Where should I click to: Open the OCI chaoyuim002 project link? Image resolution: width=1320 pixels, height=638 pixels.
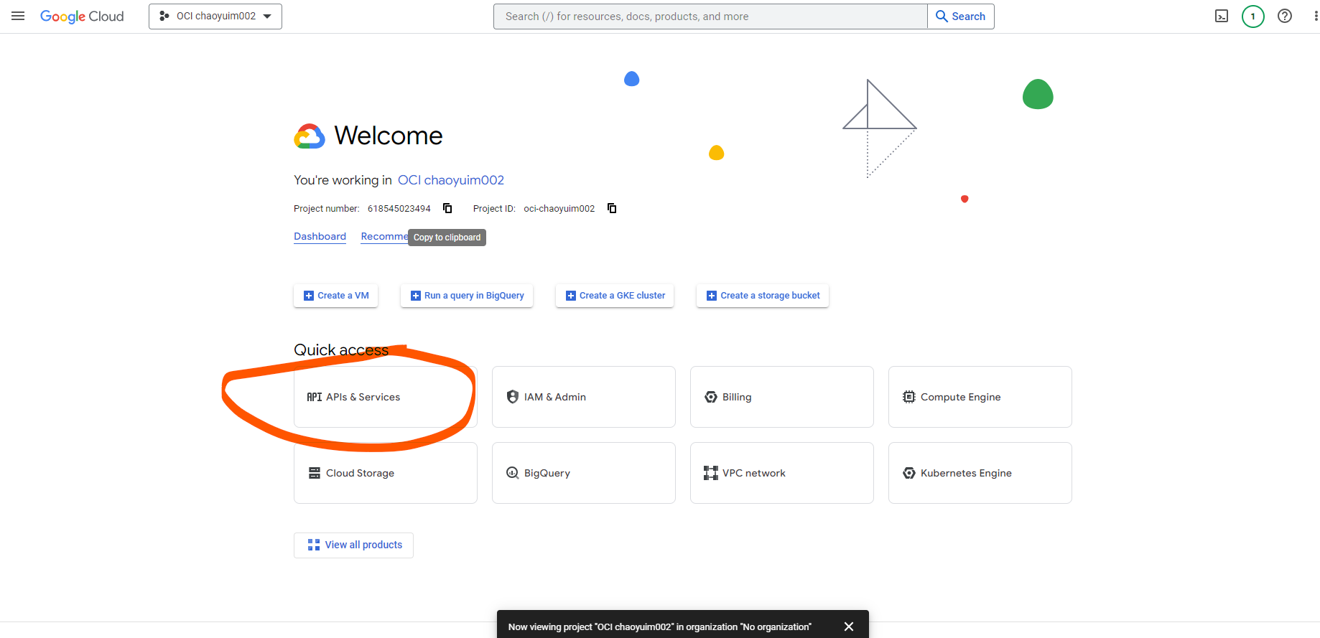point(450,180)
